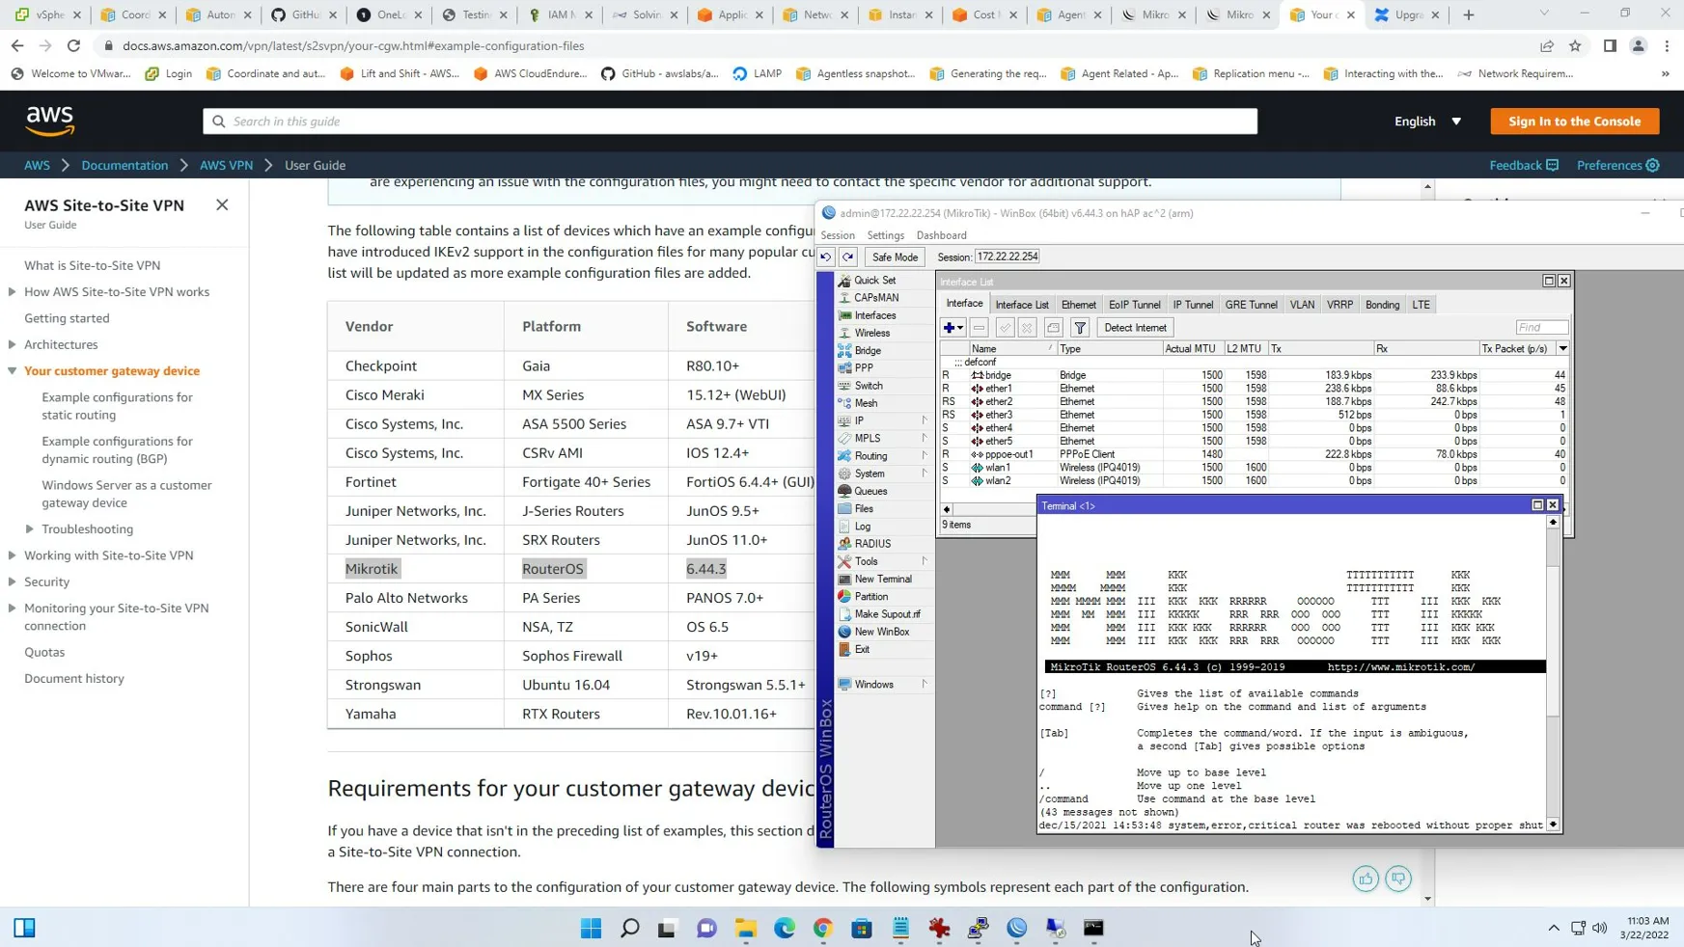
Task: Open Example configurations for static routing link
Action: click(x=118, y=406)
